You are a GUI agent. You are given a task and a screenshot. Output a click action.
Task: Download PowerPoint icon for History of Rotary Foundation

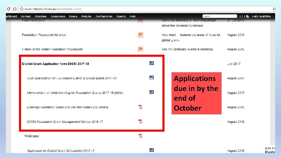tap(140, 49)
